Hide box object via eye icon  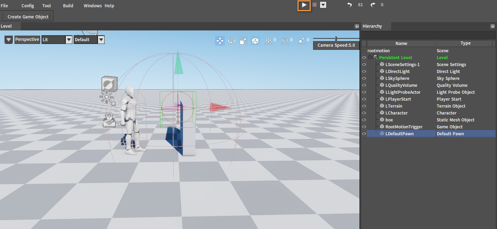[x=364, y=120]
